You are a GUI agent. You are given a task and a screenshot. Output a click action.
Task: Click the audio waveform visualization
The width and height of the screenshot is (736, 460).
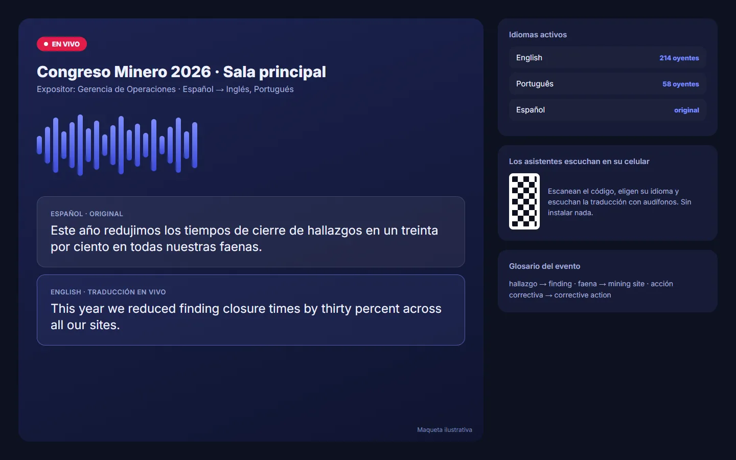coord(117,145)
